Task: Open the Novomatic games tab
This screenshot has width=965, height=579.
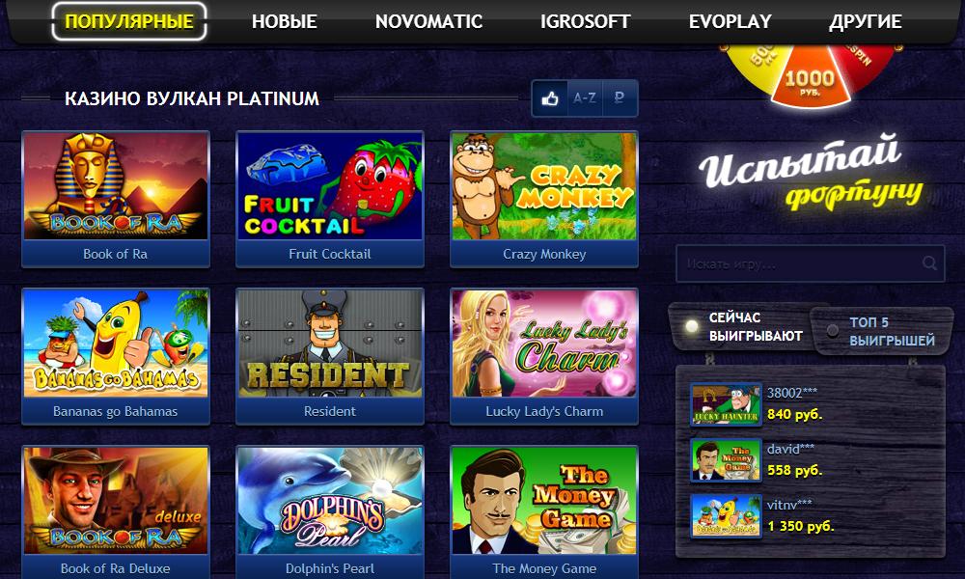Action: click(429, 21)
